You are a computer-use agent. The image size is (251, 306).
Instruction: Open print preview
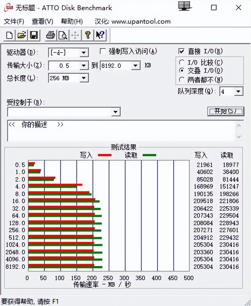point(62,35)
